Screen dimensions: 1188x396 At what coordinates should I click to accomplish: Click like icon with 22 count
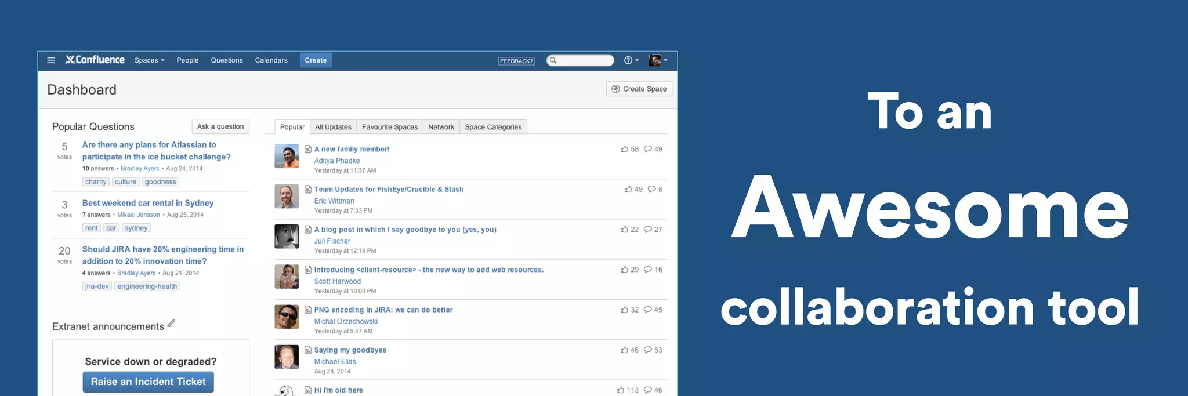pyautogui.click(x=624, y=230)
